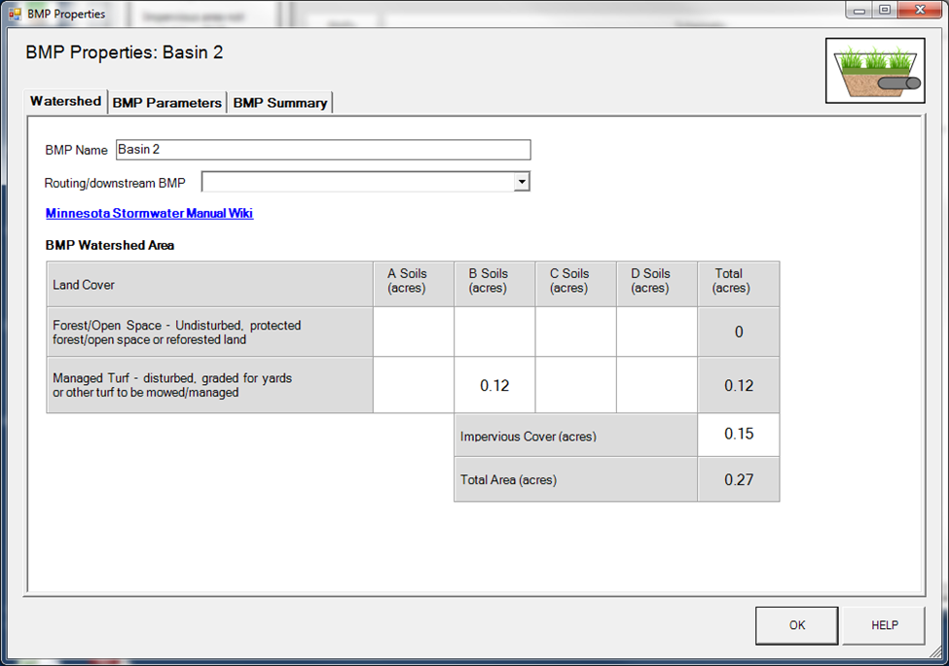Viewport: 949px width, 666px height.
Task: Open the BMP Summary tab
Action: coord(279,102)
